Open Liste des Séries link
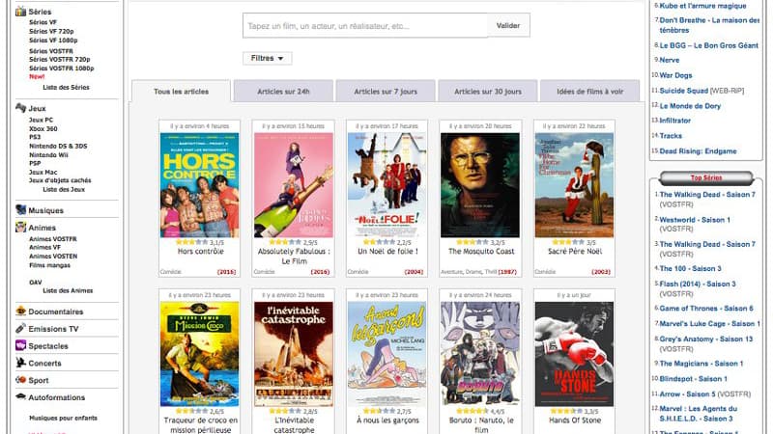The image size is (773, 434). point(66,87)
